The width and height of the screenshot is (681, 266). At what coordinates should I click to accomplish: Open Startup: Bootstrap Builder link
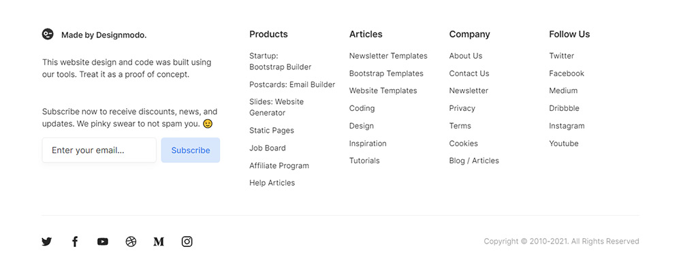280,61
